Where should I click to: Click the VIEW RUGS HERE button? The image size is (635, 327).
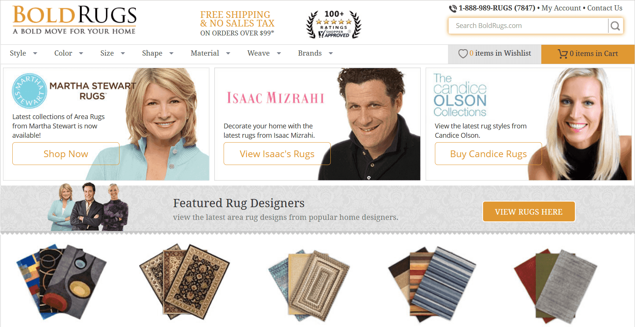tap(528, 212)
